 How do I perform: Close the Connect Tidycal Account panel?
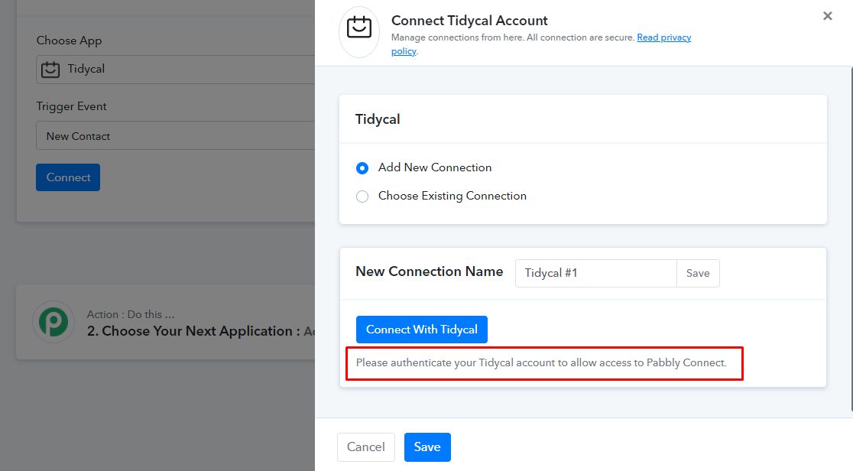tap(827, 16)
